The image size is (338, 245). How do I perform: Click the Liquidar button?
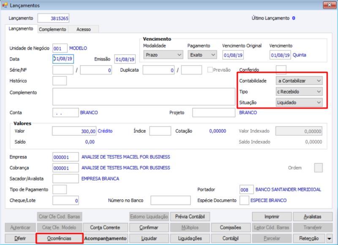click(x=149, y=238)
